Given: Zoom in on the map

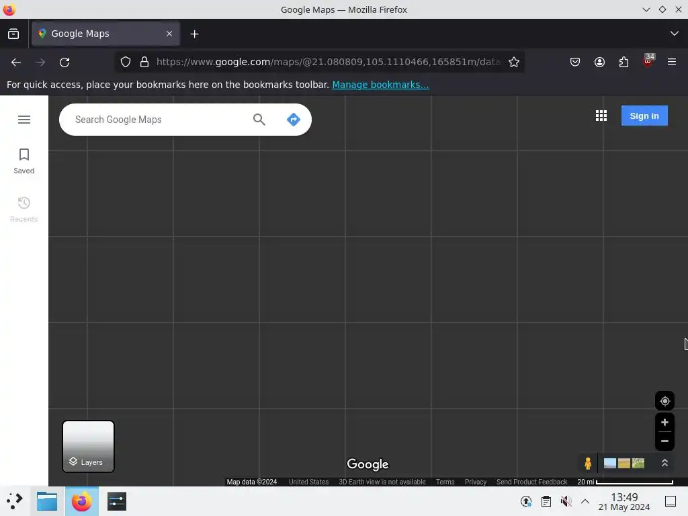Looking at the screenshot, I should click(664, 423).
